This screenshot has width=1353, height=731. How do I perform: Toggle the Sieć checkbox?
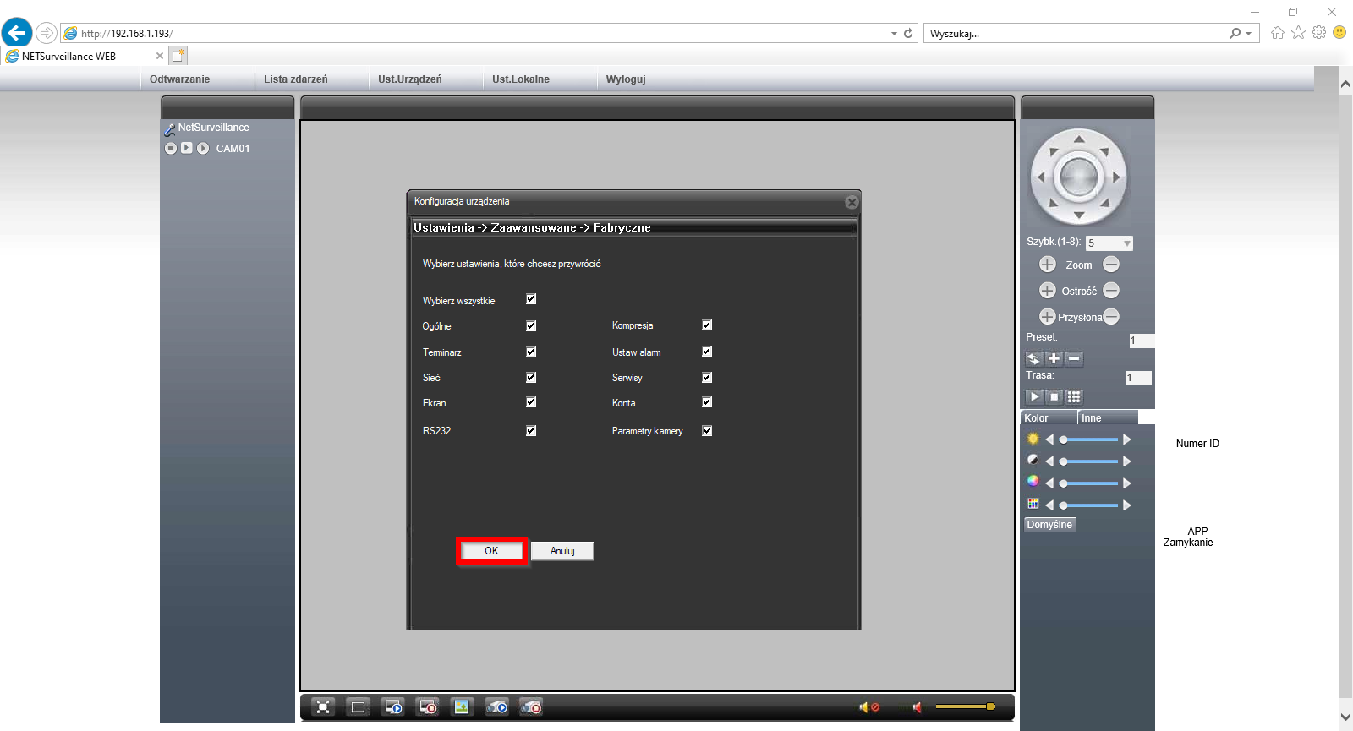[x=531, y=378]
